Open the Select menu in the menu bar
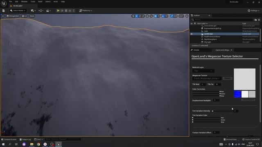Viewport: 262px width, 147px height. [x=48, y=2]
